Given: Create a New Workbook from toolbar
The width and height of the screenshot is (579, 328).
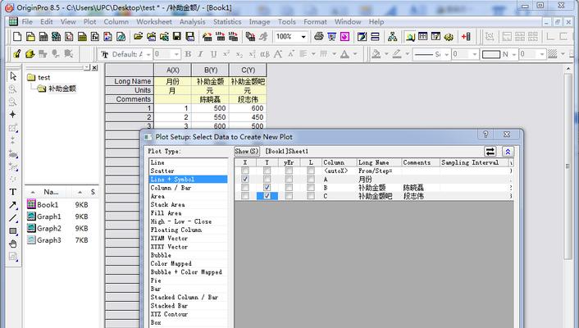Looking at the screenshot, I should (43, 37).
